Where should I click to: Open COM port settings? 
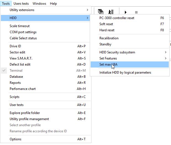pyautogui.click(x=45, y=32)
